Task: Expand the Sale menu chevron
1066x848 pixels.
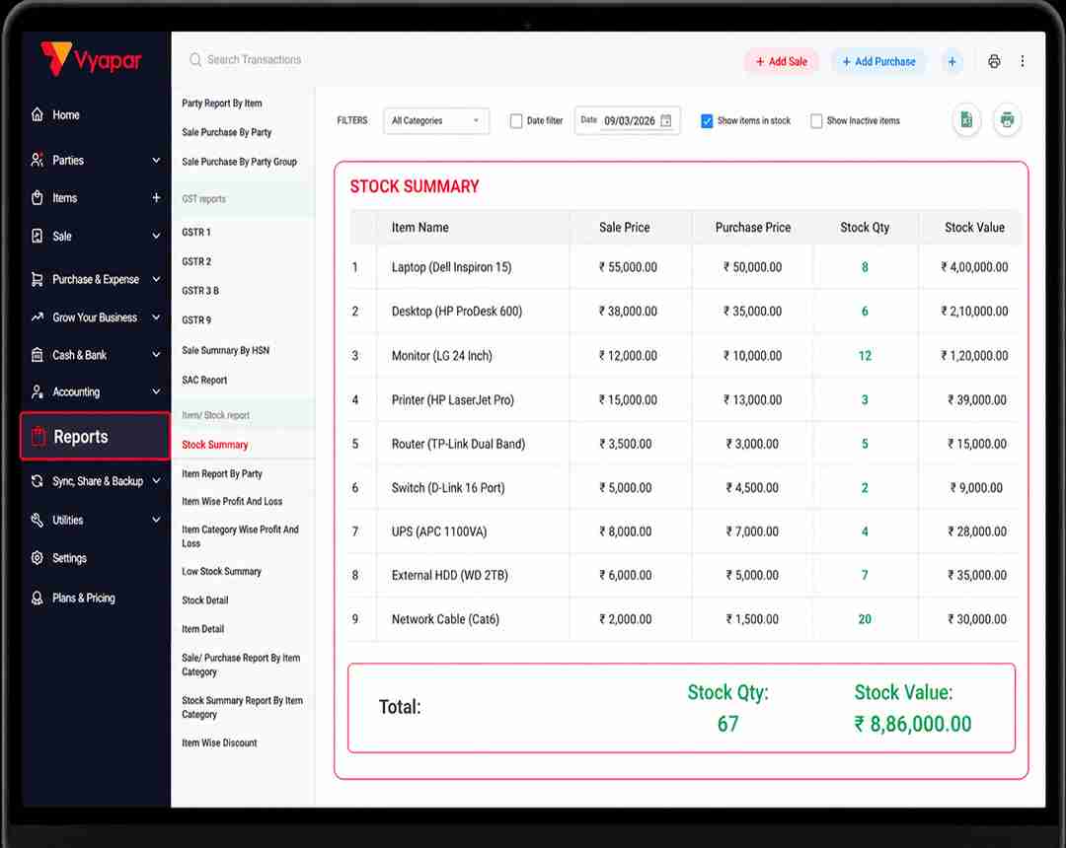Action: (156, 236)
